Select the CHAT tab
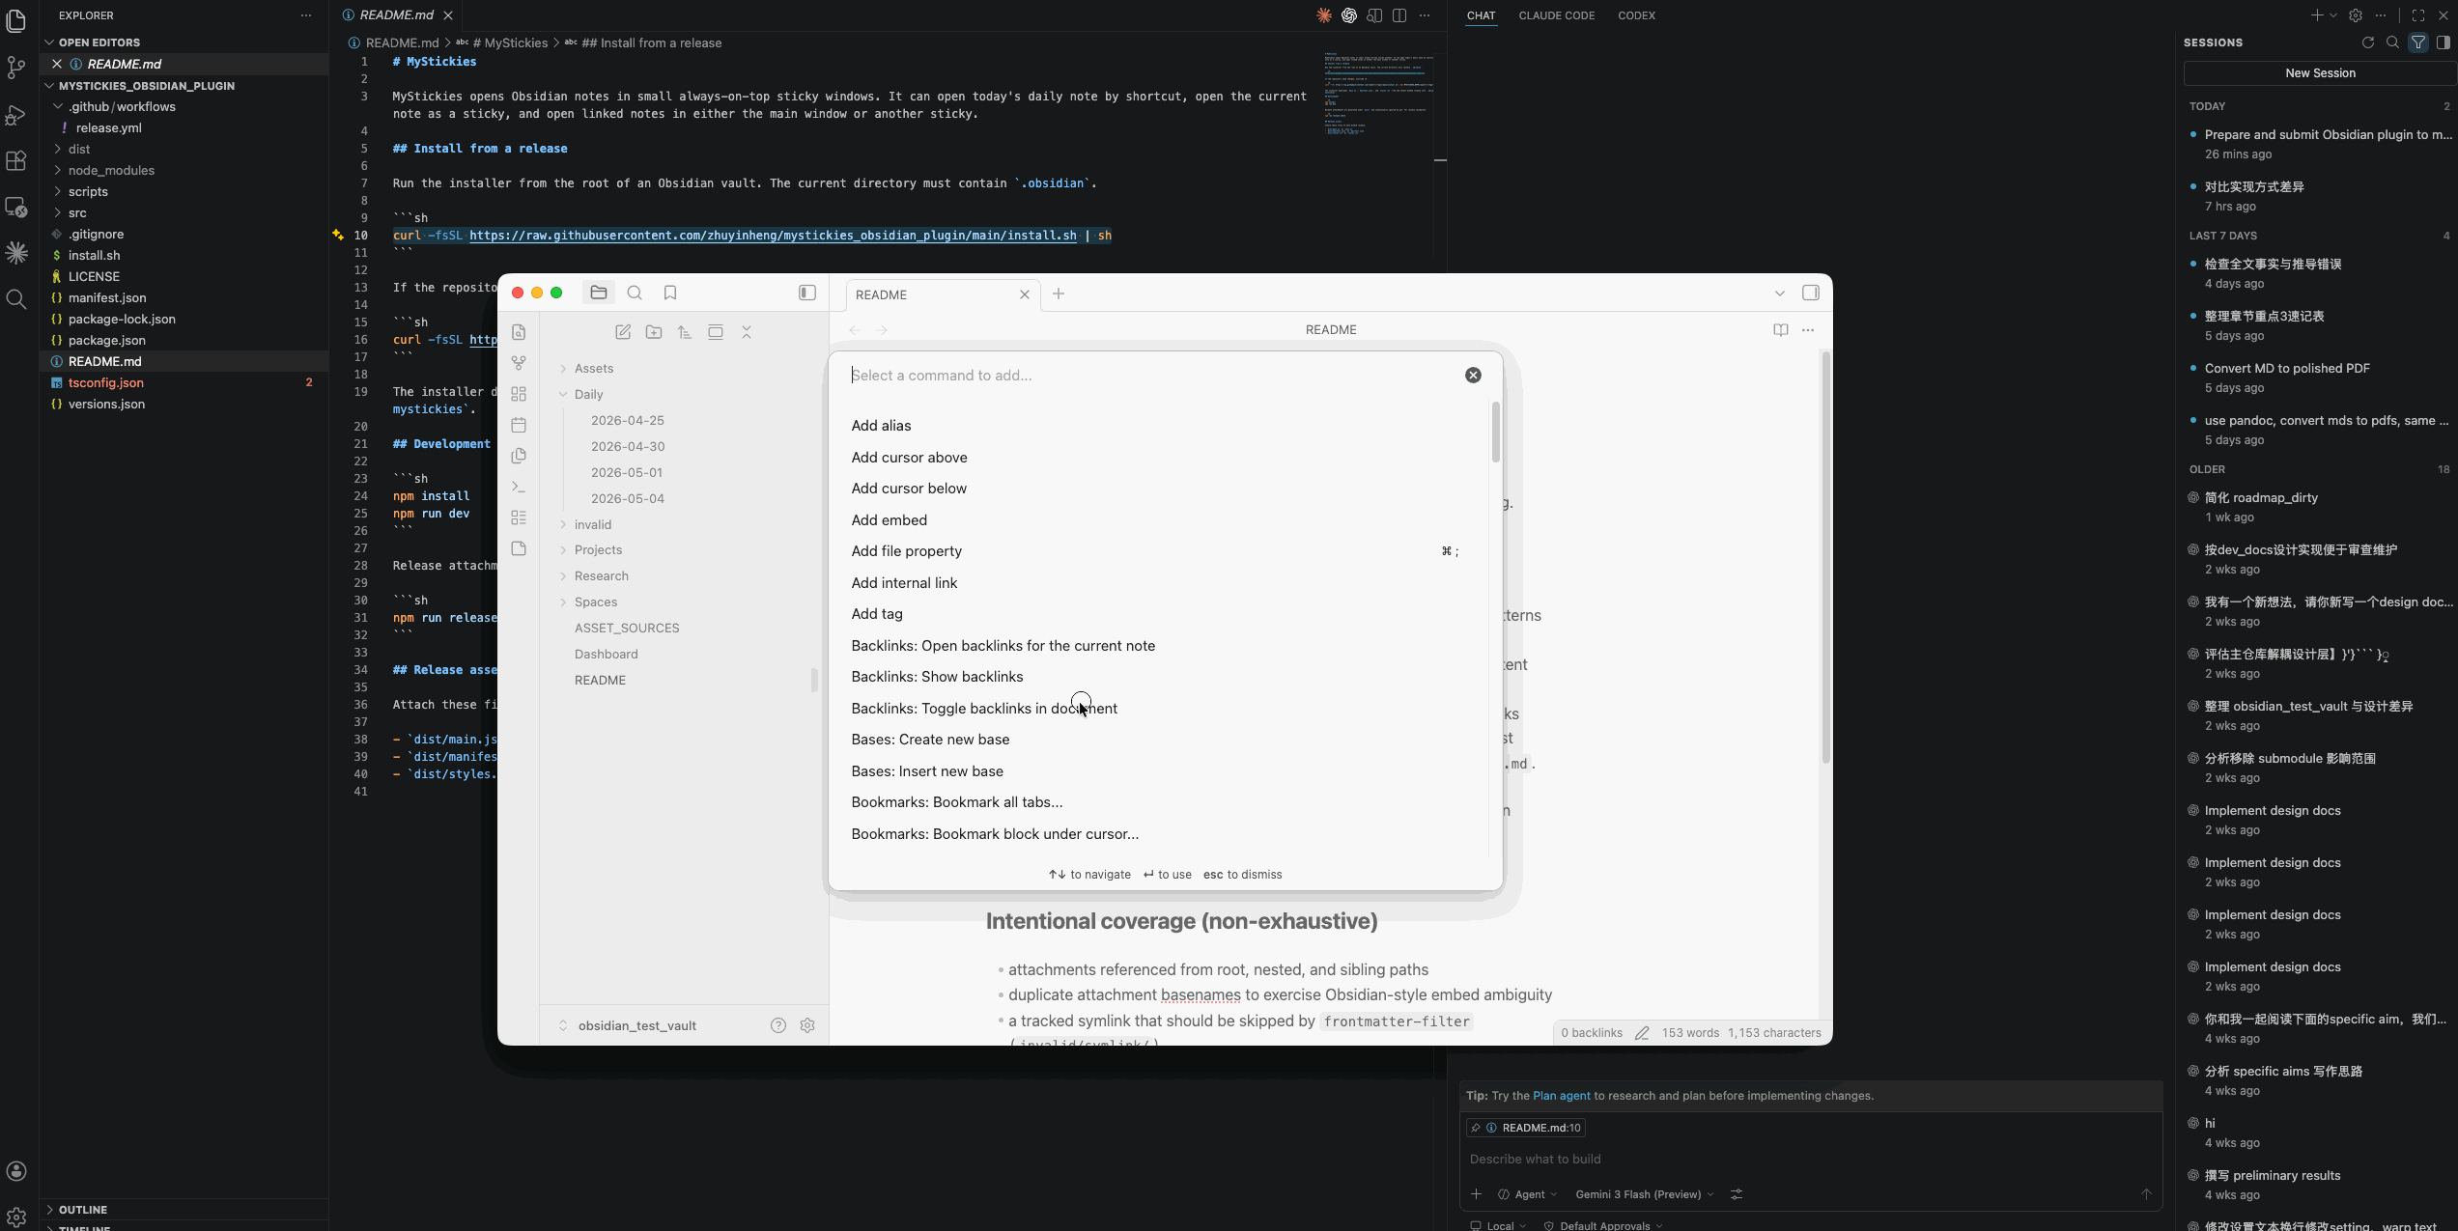The width and height of the screenshot is (2458, 1231). (1481, 15)
